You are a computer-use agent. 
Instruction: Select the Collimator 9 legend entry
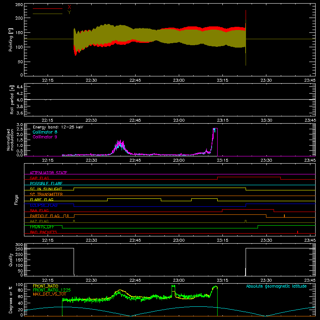45,137
